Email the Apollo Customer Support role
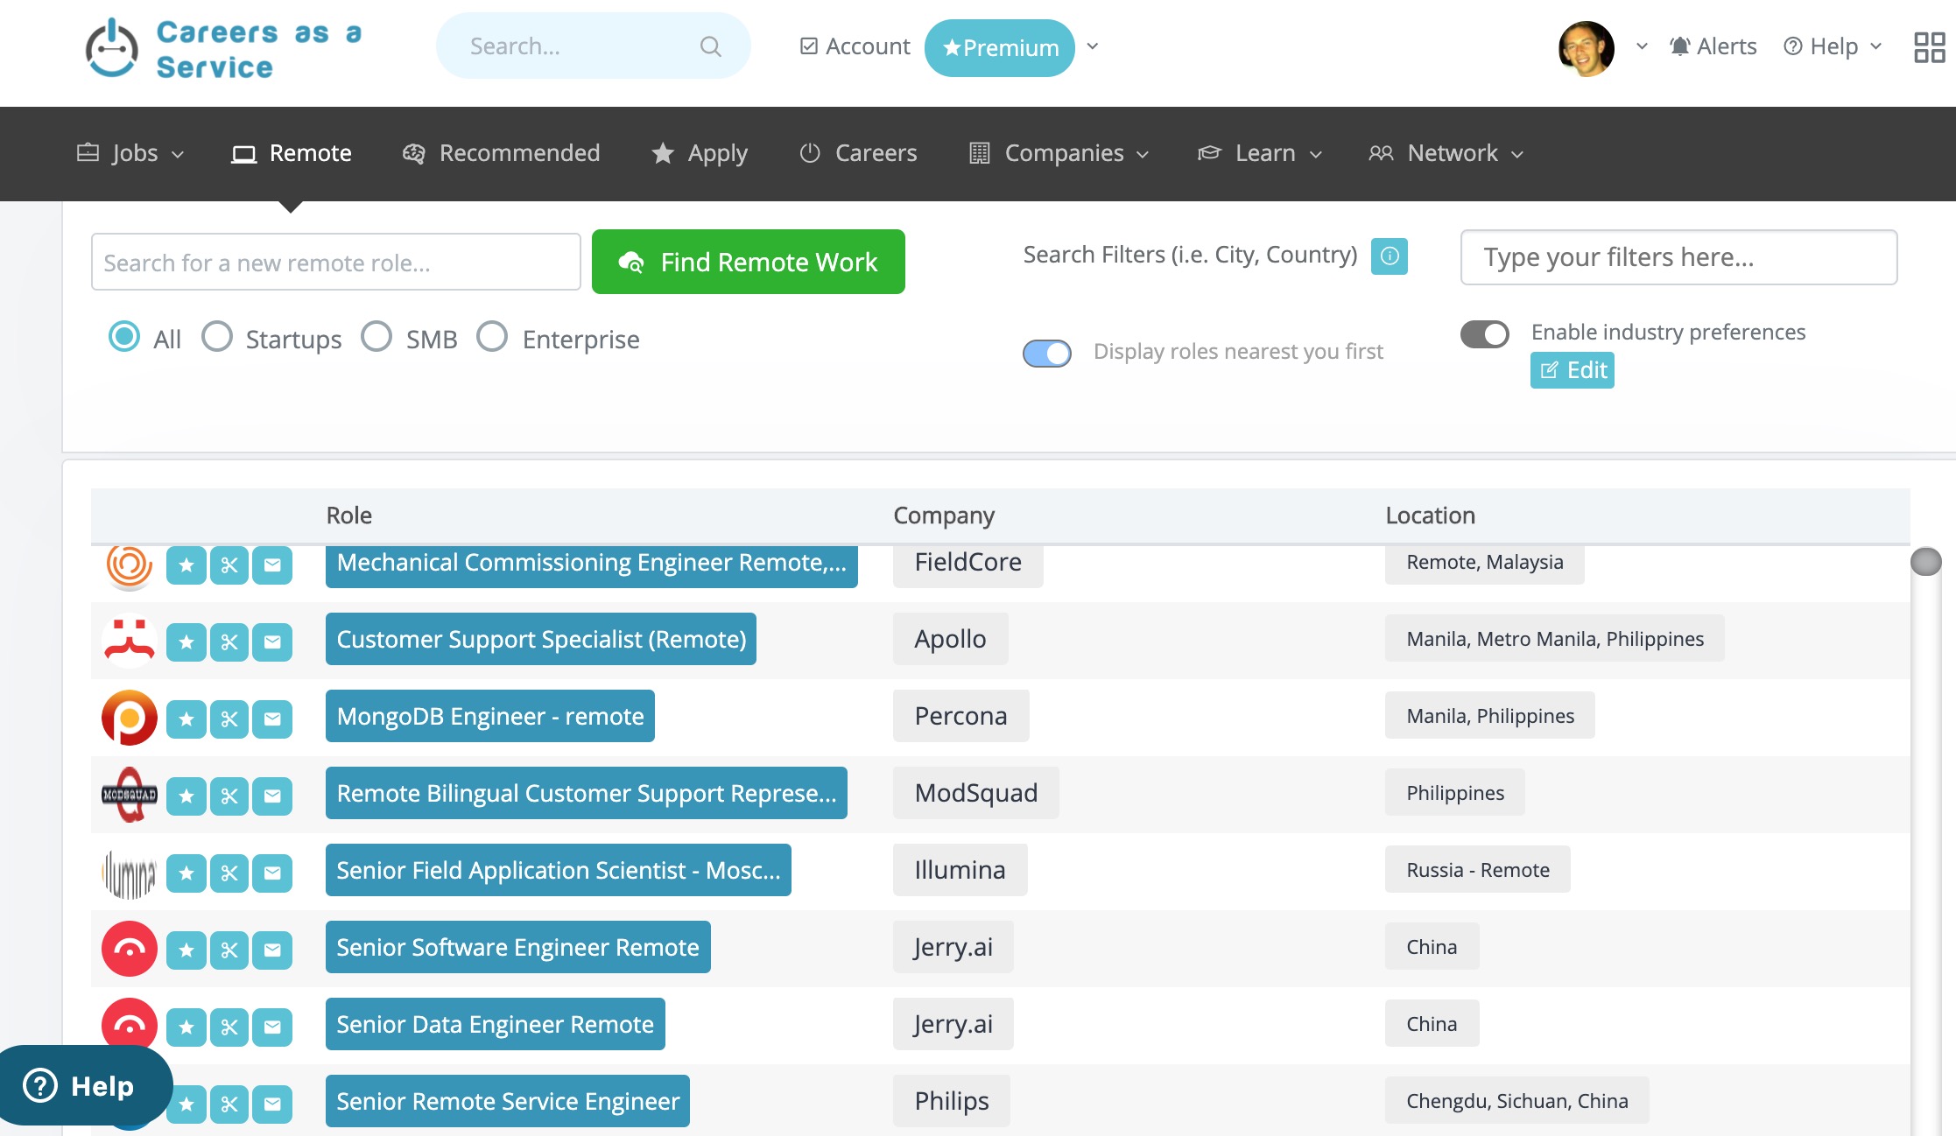 point(272,642)
